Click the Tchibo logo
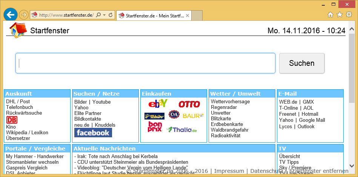Image resolution: width=358 pixels, height=177 pixels. [x=154, y=116]
